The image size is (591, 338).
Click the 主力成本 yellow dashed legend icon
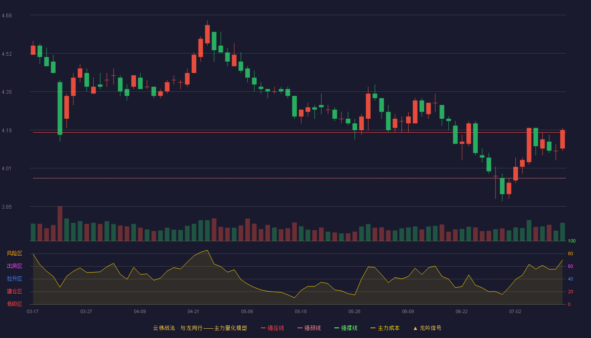coord(373,328)
